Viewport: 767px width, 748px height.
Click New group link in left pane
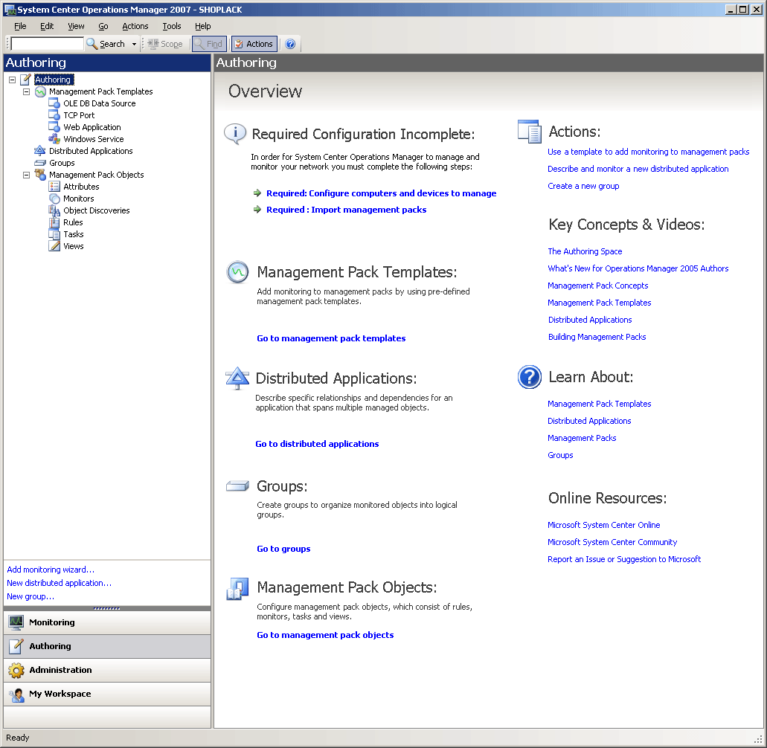point(31,596)
